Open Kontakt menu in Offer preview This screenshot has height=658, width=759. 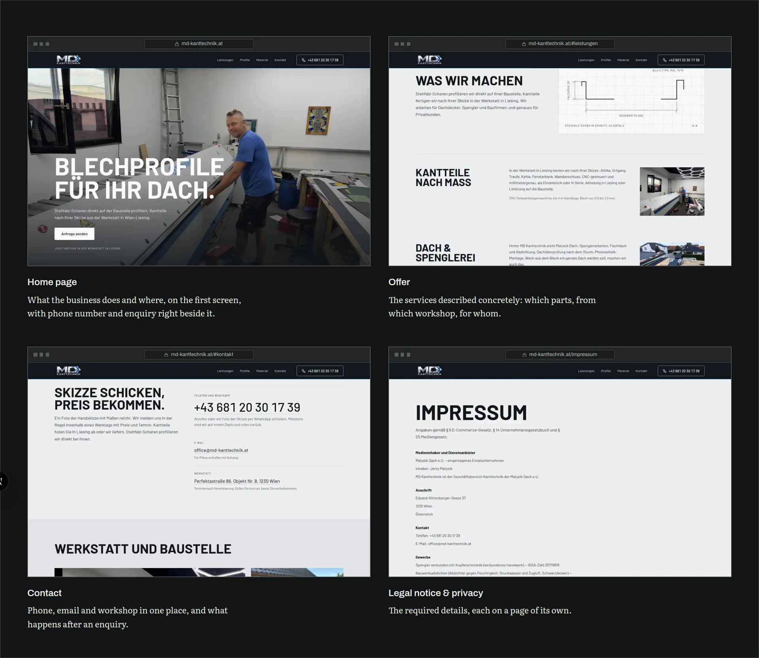pyautogui.click(x=641, y=60)
